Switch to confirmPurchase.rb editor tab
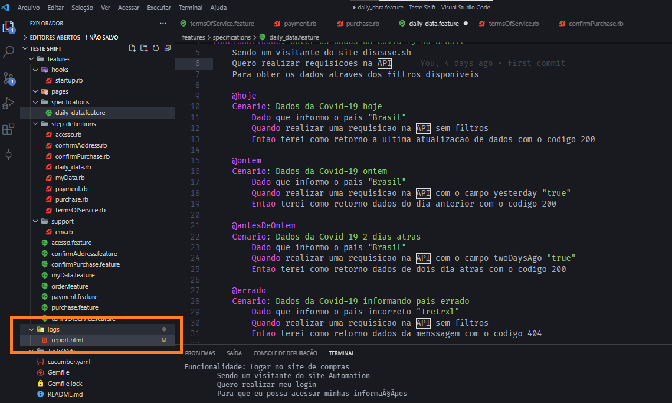Image resolution: width=672 pixels, height=403 pixels. (591, 24)
